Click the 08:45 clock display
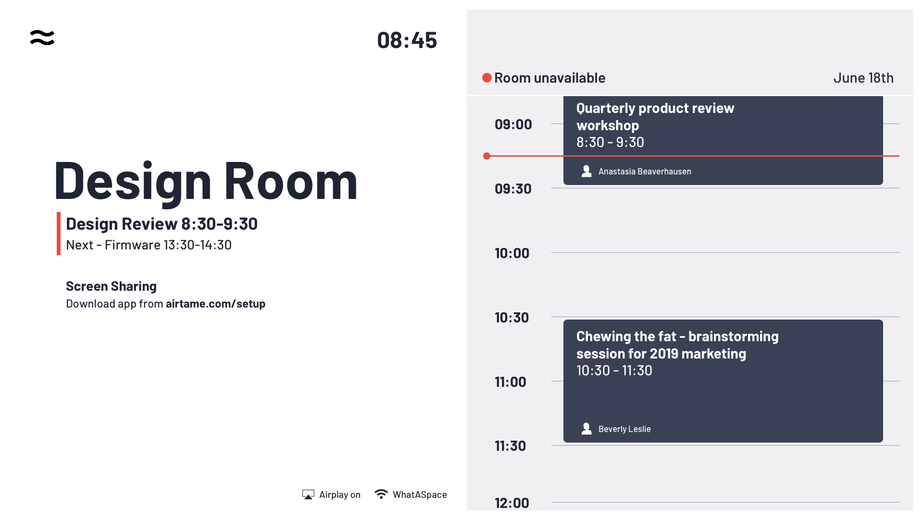The width and height of the screenshot is (923, 519). click(407, 40)
